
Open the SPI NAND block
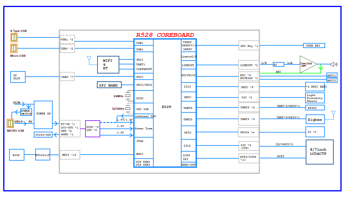pos(109,85)
